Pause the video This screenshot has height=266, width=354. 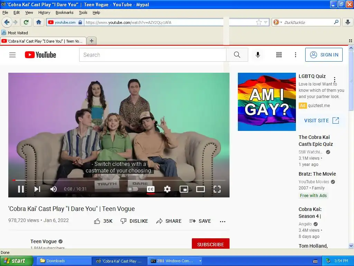(21, 189)
